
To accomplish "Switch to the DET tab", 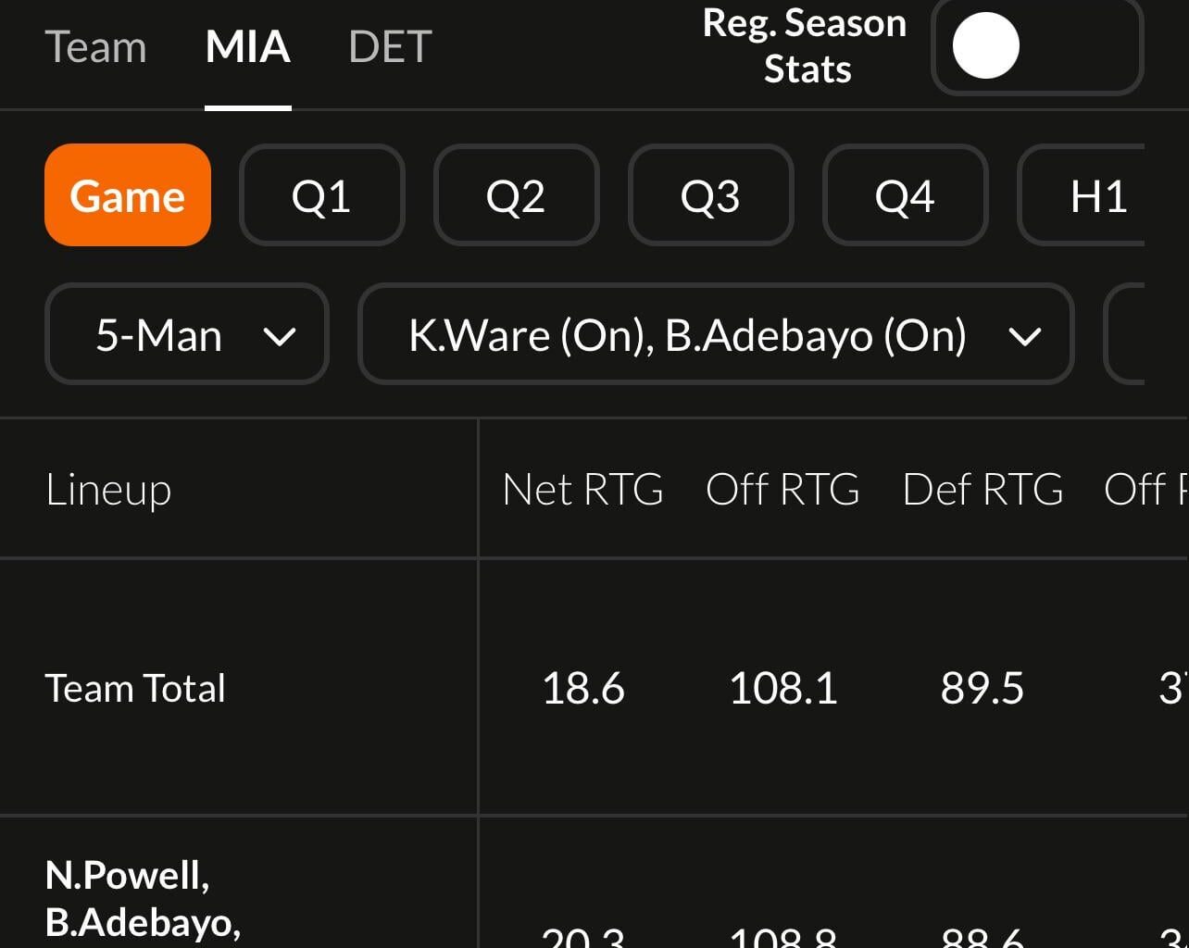I will coord(390,48).
